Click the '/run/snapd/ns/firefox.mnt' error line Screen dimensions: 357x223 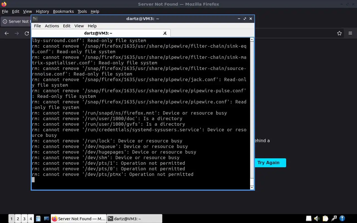tap(129, 113)
